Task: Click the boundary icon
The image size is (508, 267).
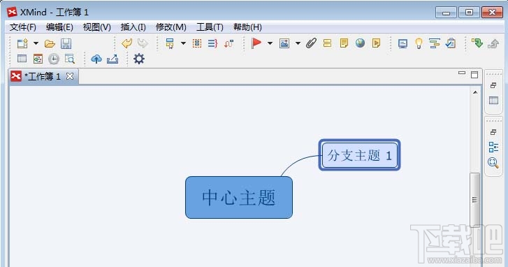Action: (x=197, y=43)
